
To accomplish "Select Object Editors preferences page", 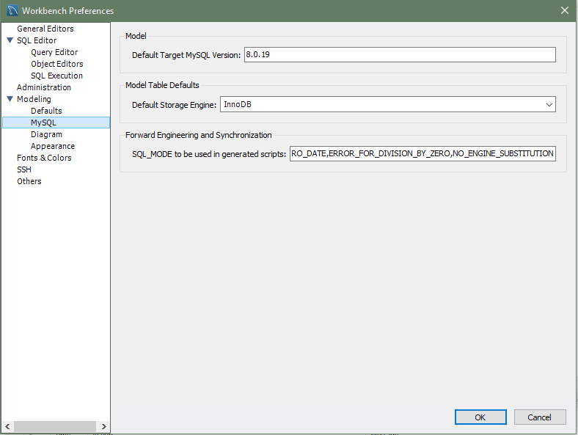I will coord(56,64).
